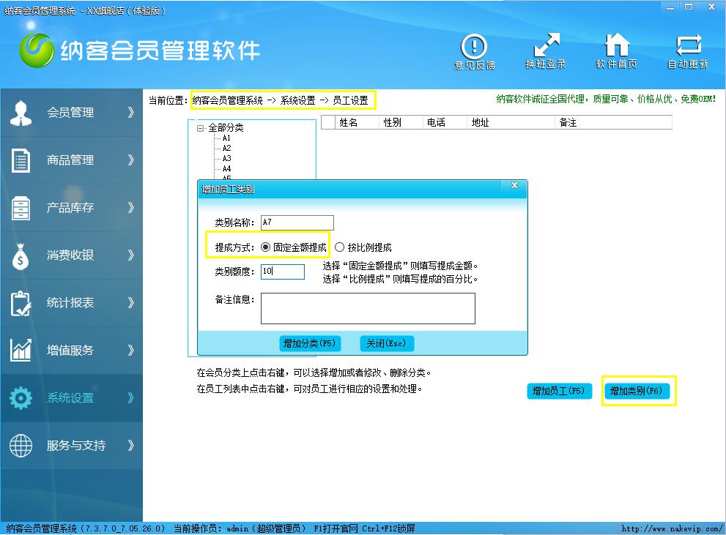The width and height of the screenshot is (726, 535).
Task: Click the feedback (意见反馈) icon
Action: 474,48
